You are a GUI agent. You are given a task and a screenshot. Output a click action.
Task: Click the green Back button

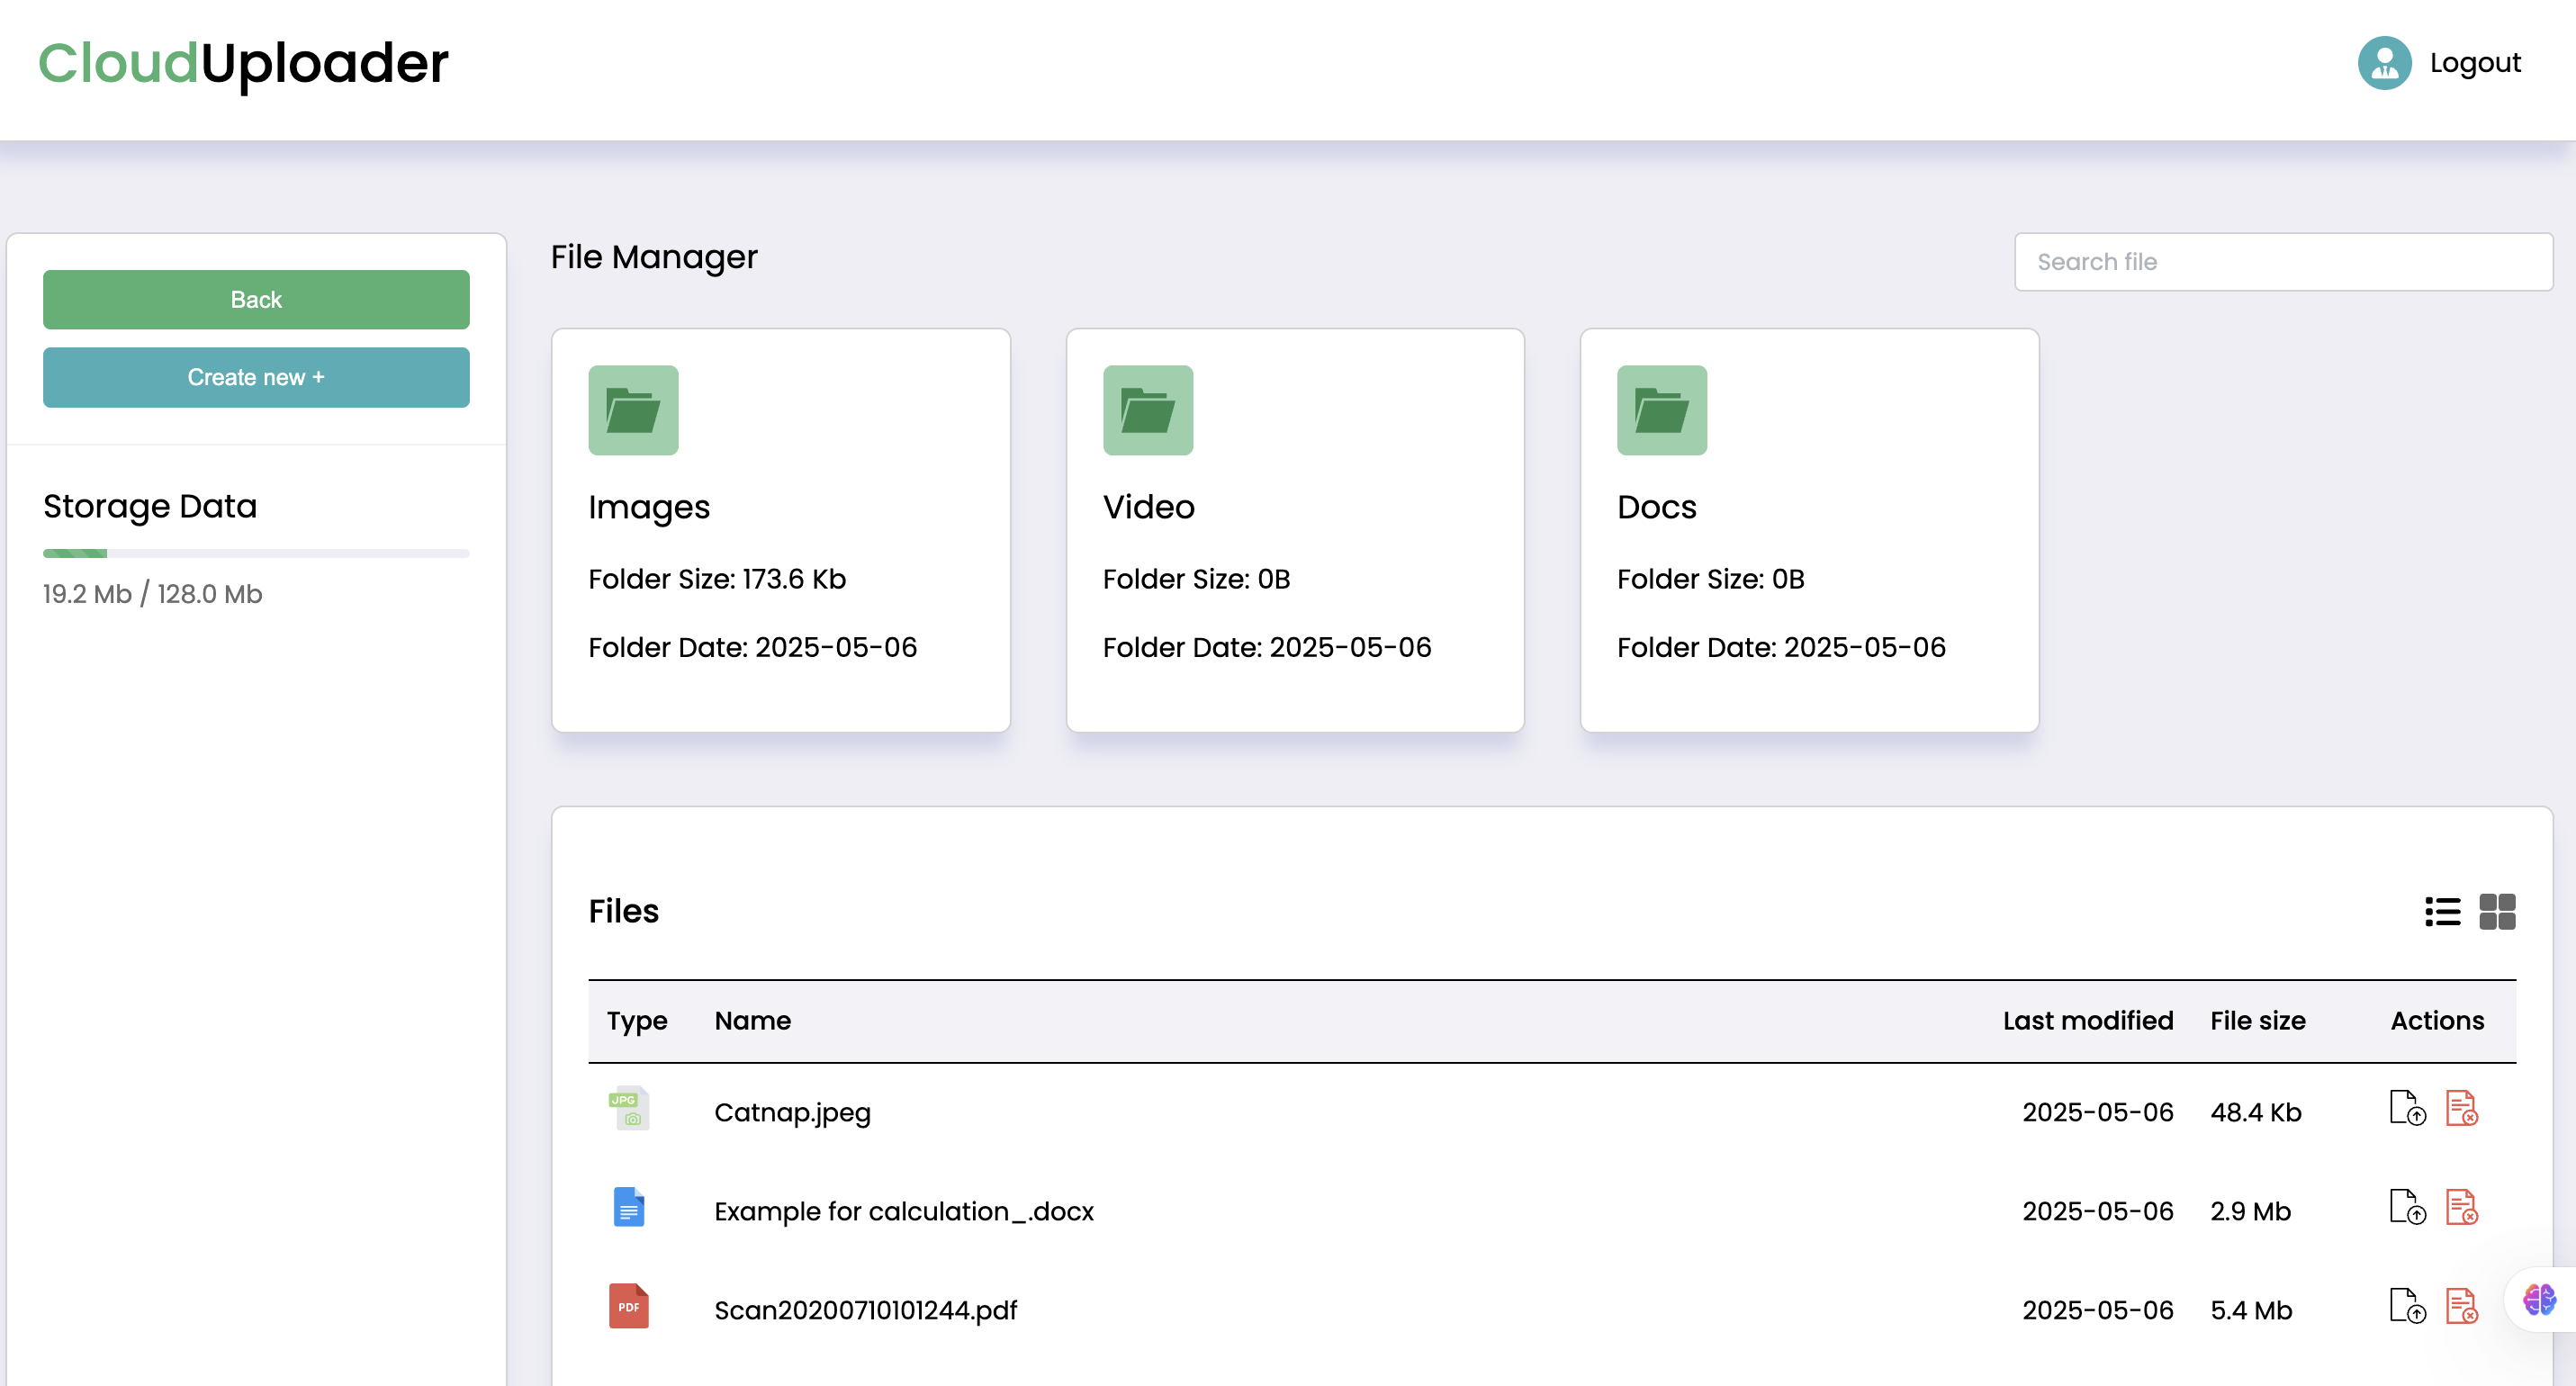(256, 299)
